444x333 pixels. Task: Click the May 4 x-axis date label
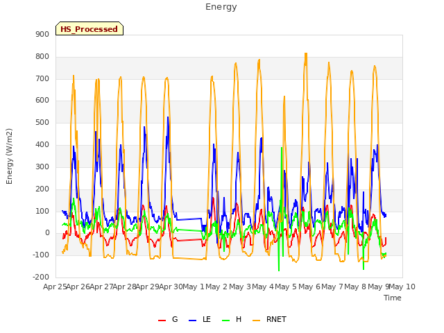click(x=263, y=287)
